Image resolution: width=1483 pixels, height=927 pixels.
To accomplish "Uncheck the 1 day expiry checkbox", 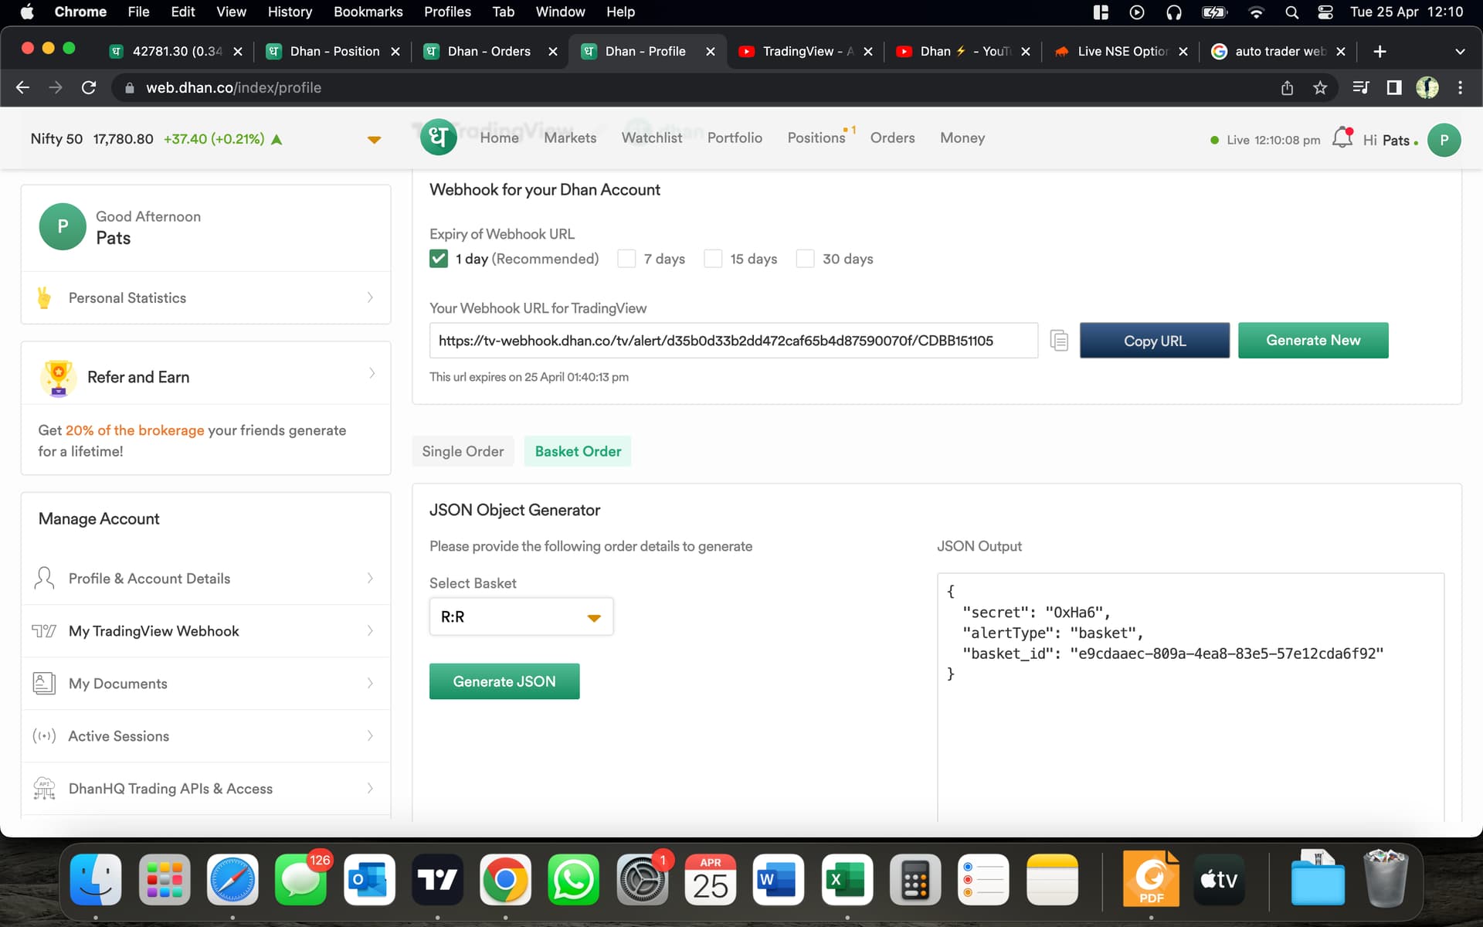I will click(439, 259).
